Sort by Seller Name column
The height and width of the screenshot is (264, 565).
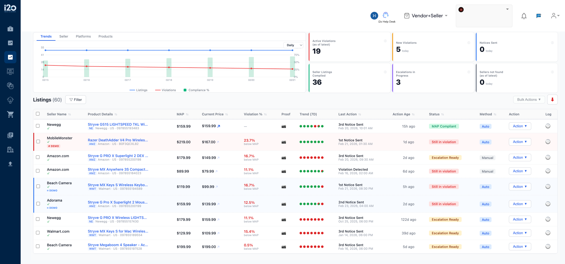[x=59, y=114]
